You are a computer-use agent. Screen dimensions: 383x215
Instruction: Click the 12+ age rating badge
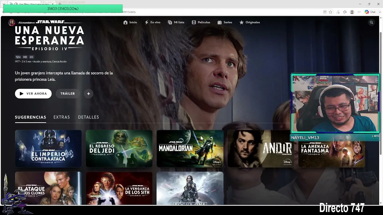tap(18, 57)
